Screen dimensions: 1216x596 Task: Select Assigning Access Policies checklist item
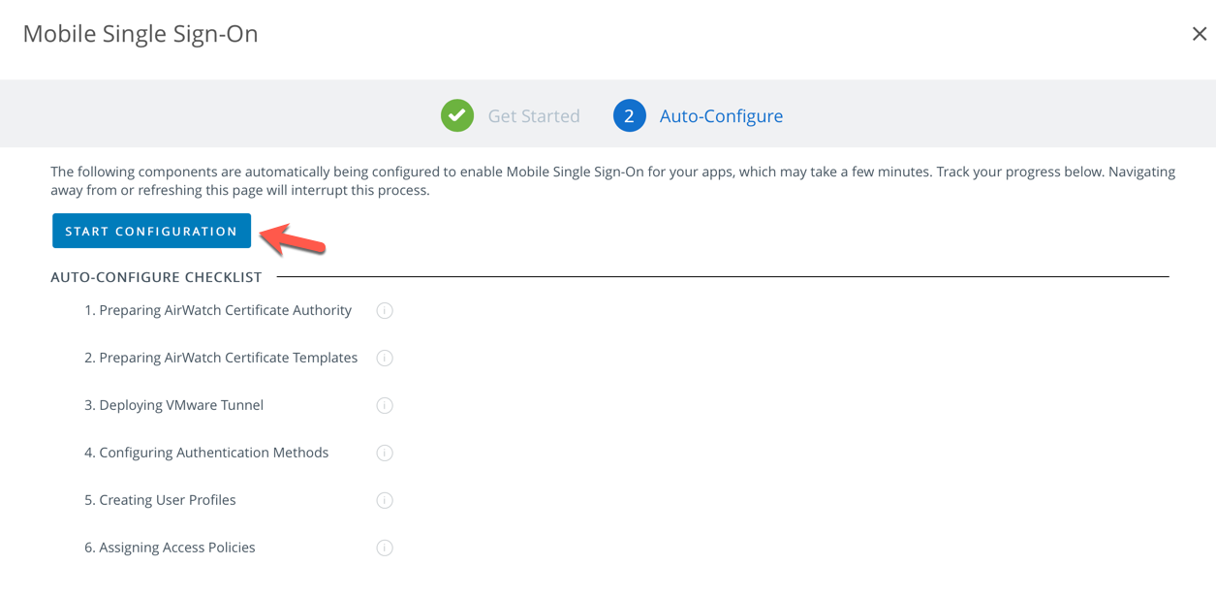click(171, 548)
